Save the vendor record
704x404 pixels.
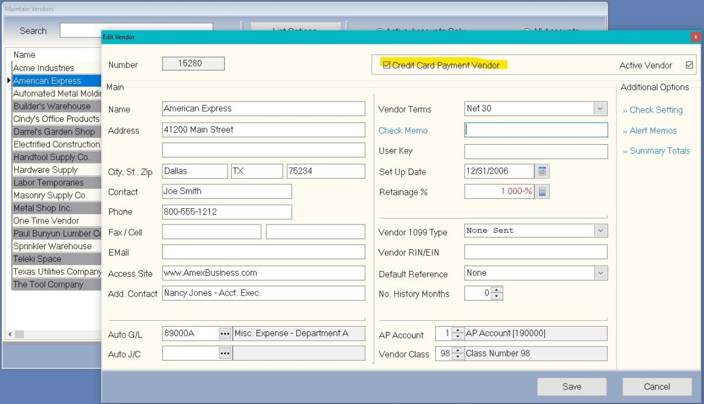coord(571,386)
